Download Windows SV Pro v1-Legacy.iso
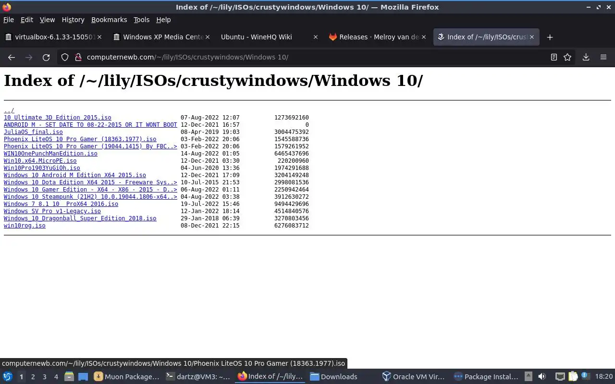Image resolution: width=615 pixels, height=384 pixels. [x=52, y=211]
